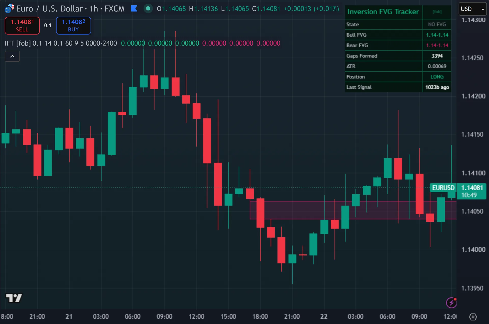489x324 pixels.
Task: Click the TradingView logo in chart corner
Action: (14, 298)
